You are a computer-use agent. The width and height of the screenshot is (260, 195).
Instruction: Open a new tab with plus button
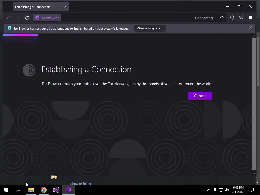(x=75, y=7)
